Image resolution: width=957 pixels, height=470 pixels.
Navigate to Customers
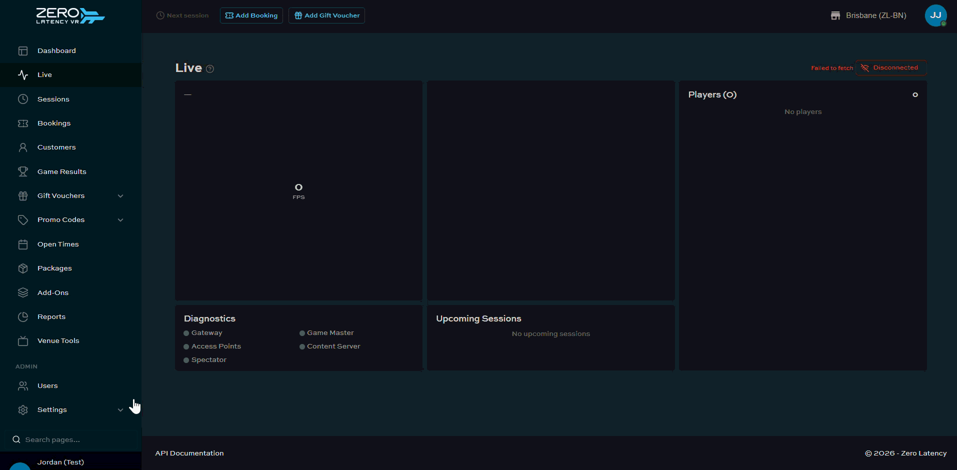tap(70, 147)
